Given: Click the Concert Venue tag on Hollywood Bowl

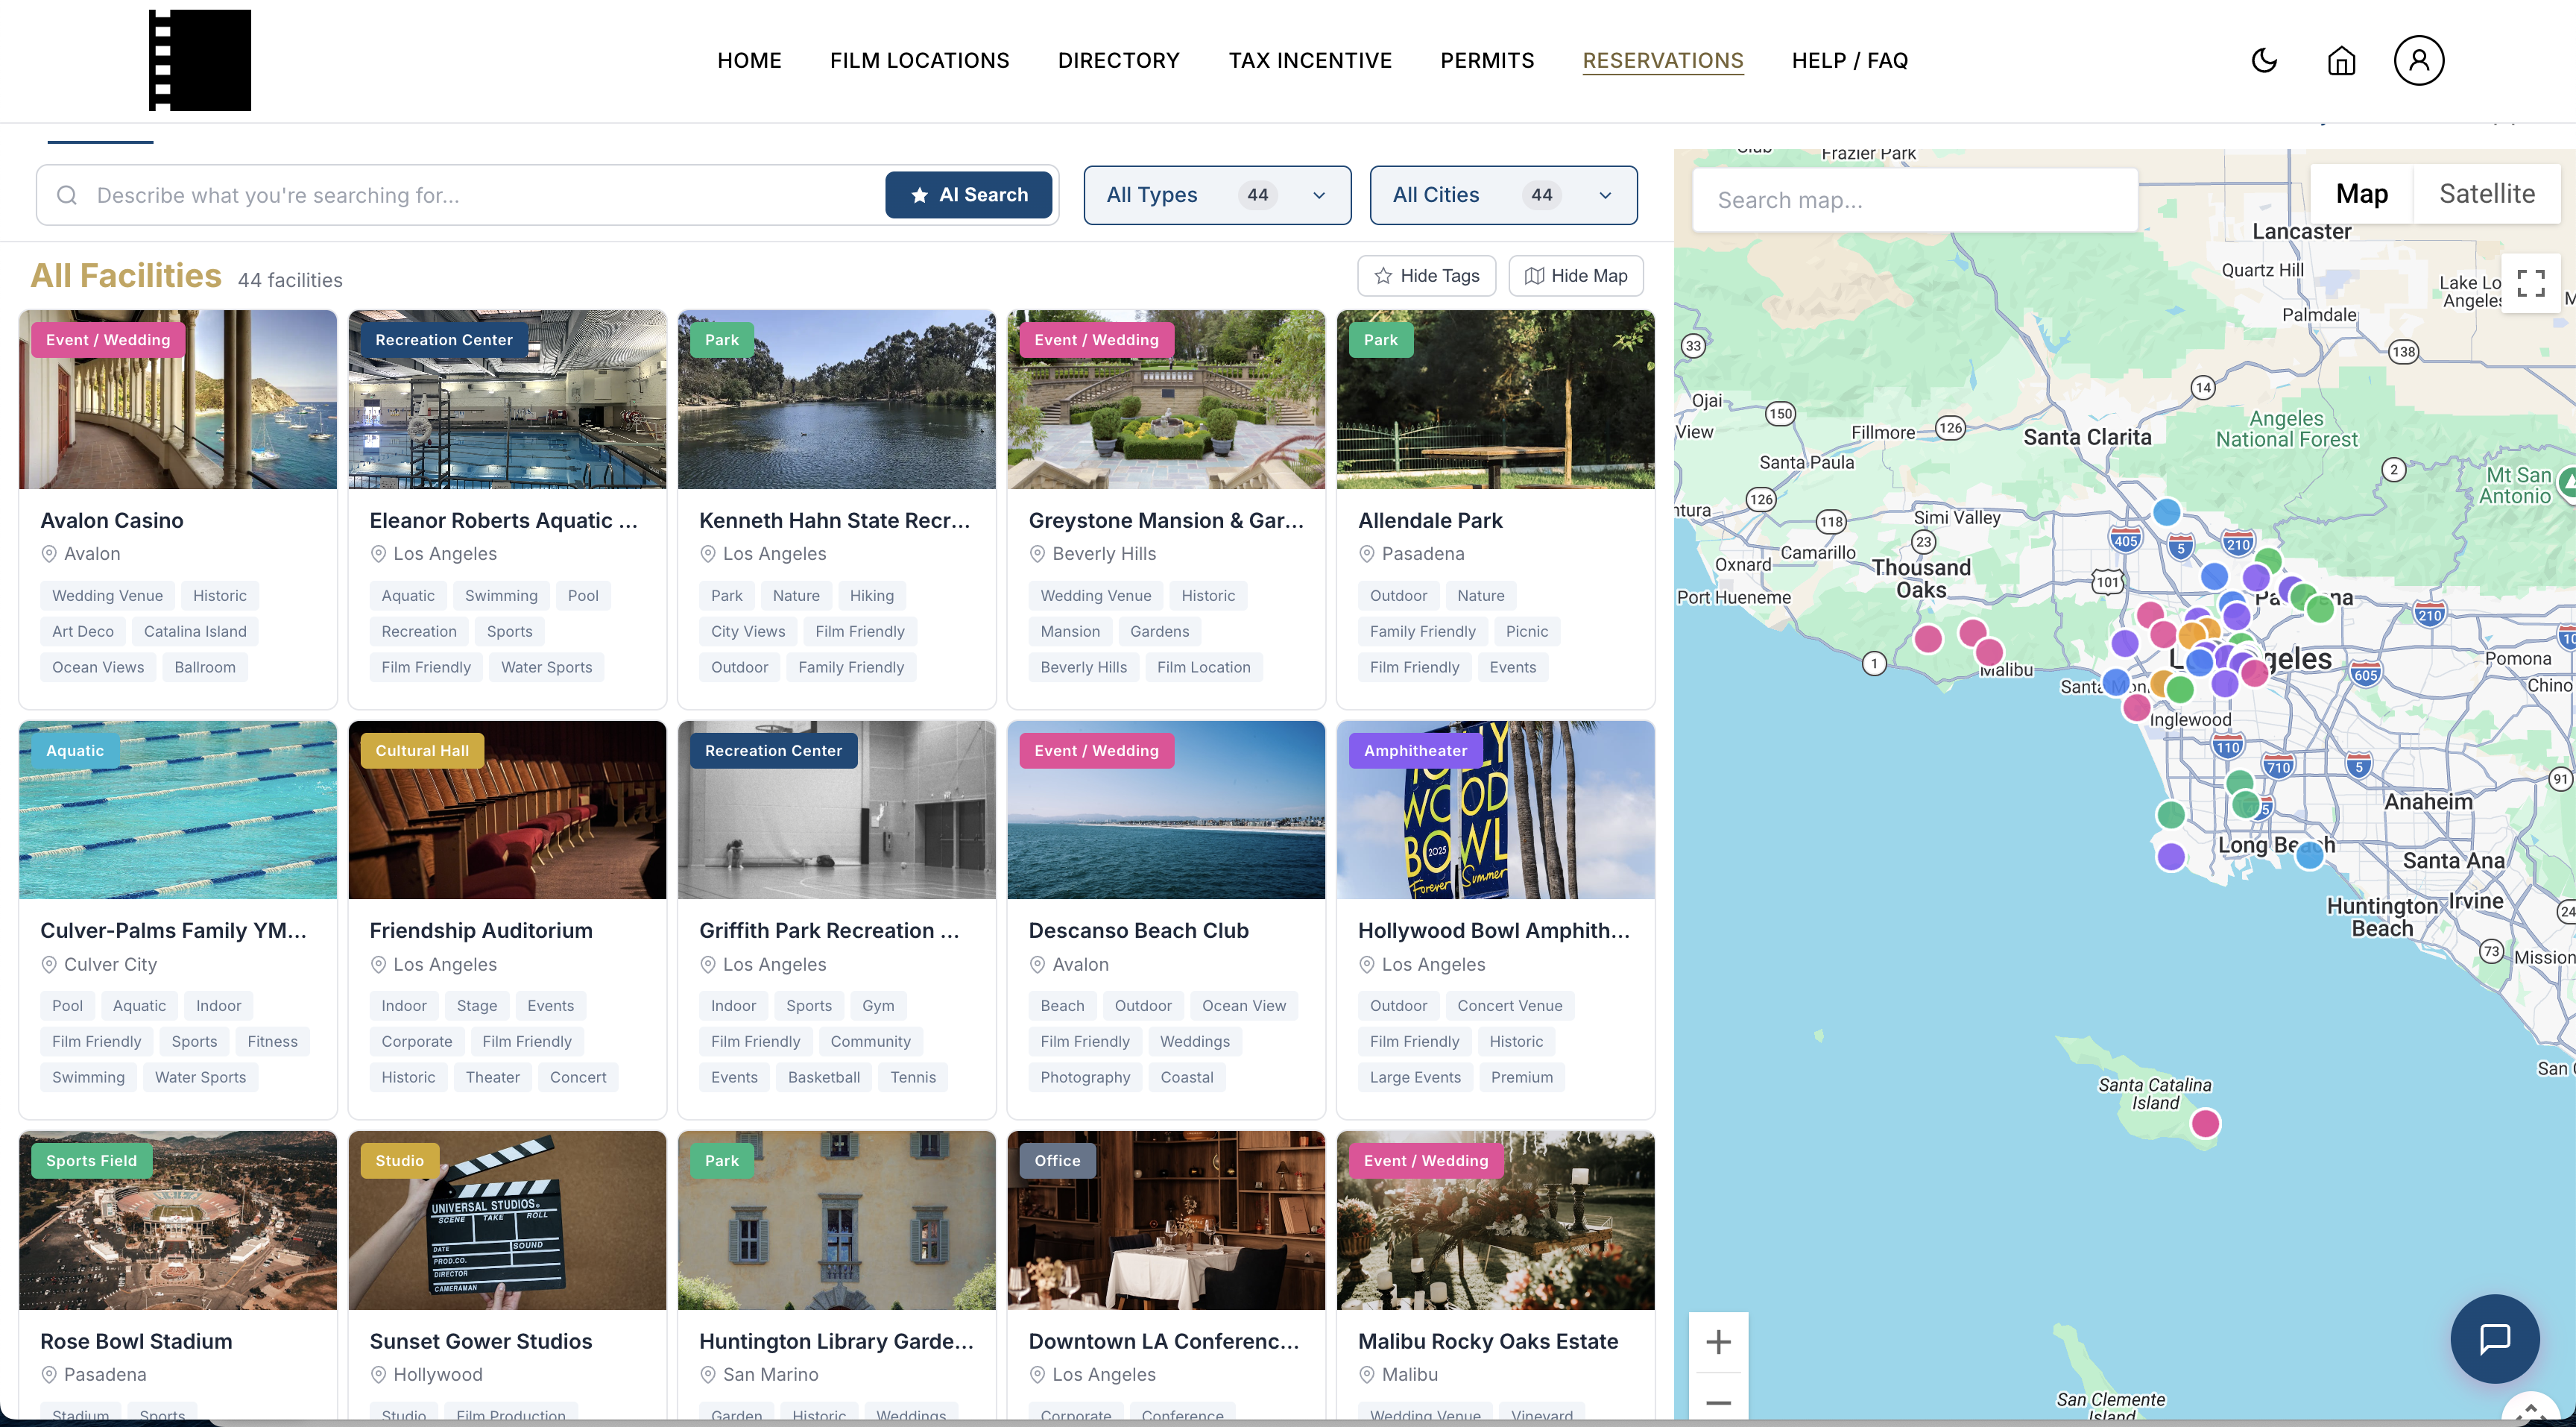Looking at the screenshot, I should coord(1509,1005).
